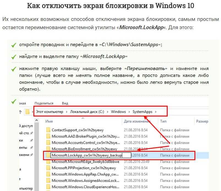
Task: Click the date cell of ContactSupport row
Action: click(136, 130)
